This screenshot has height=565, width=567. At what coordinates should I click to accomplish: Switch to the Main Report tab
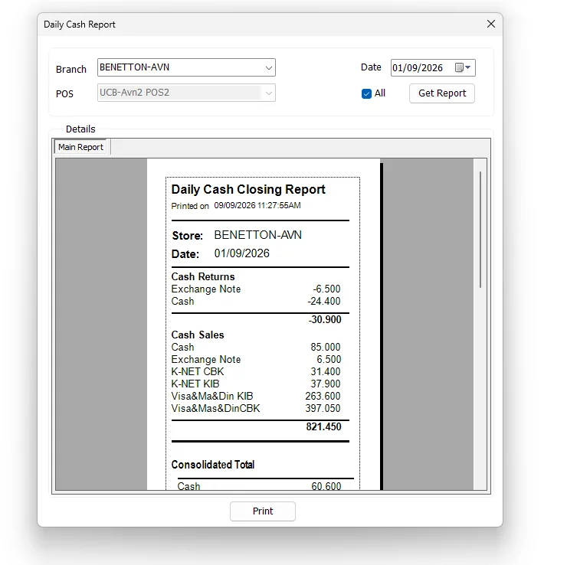point(80,147)
